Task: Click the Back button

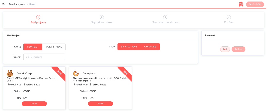Action: [x=225, y=49]
